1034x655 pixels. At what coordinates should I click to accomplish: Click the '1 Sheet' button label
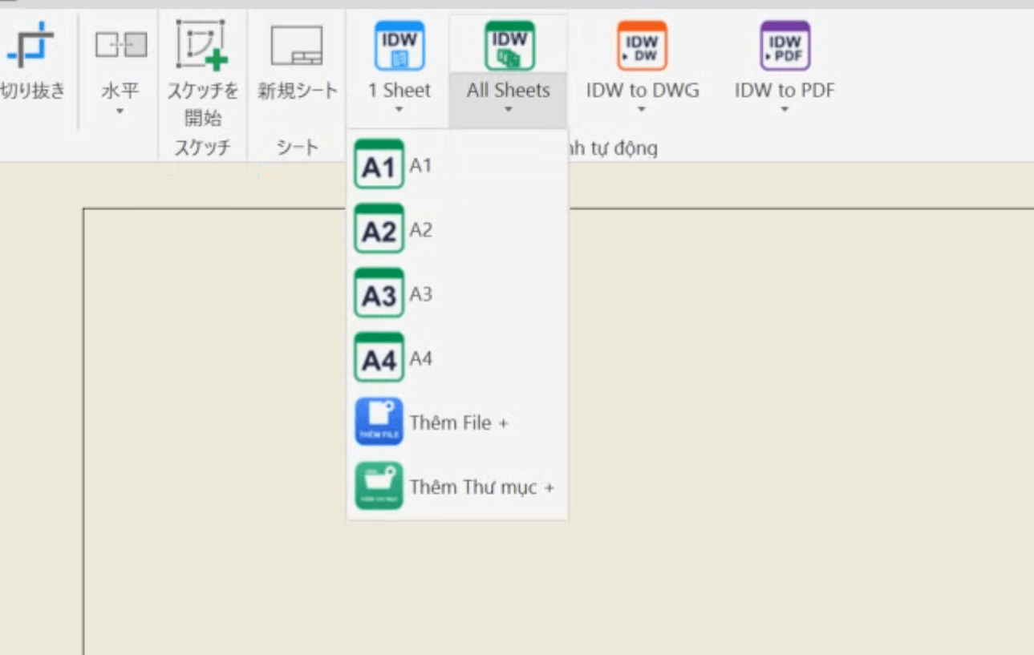point(399,90)
